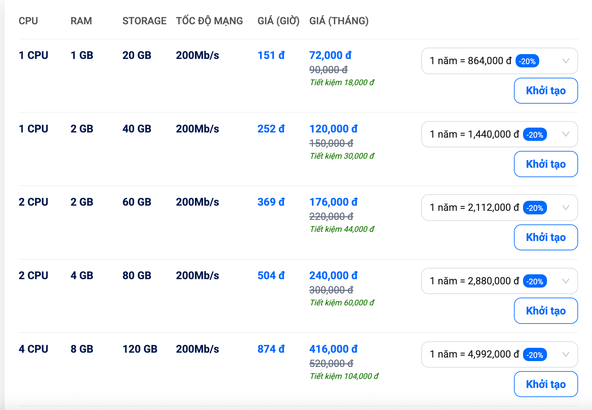
Task: Click Khởi tạo for the 40 GB storage plan
Action: (x=546, y=164)
